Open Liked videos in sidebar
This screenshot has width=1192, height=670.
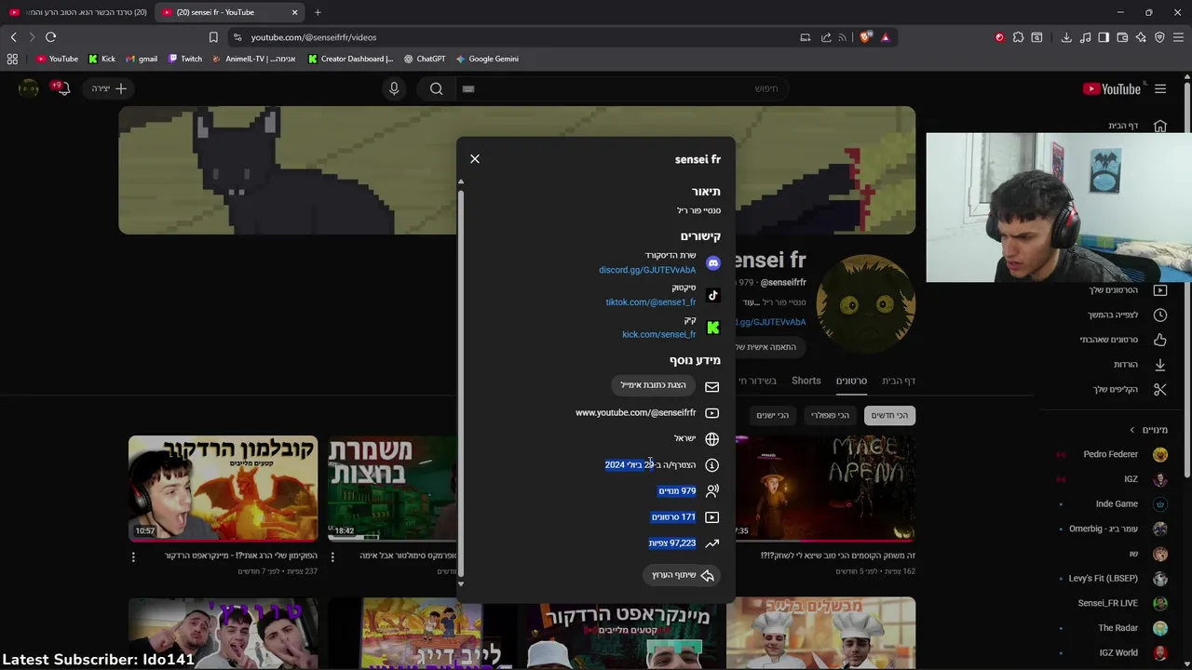pos(1124,340)
